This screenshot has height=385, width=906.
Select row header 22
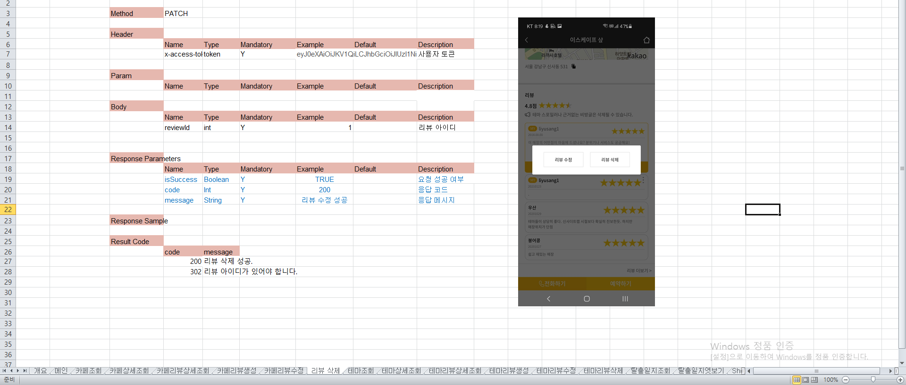pos(8,210)
